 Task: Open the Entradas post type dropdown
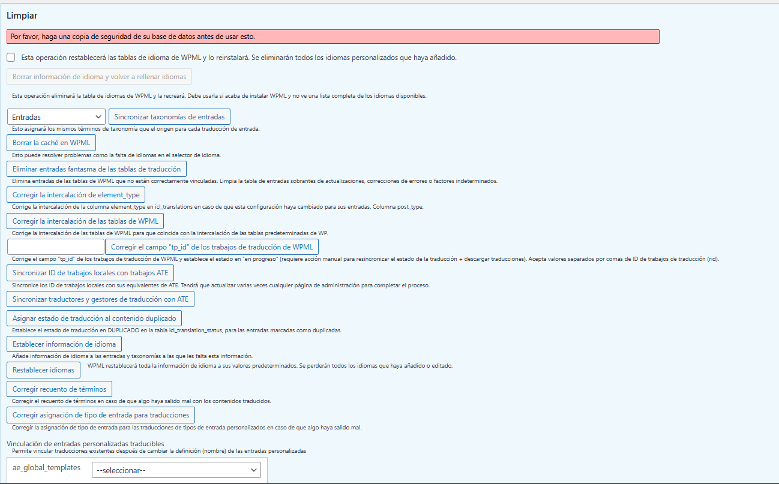(x=57, y=117)
